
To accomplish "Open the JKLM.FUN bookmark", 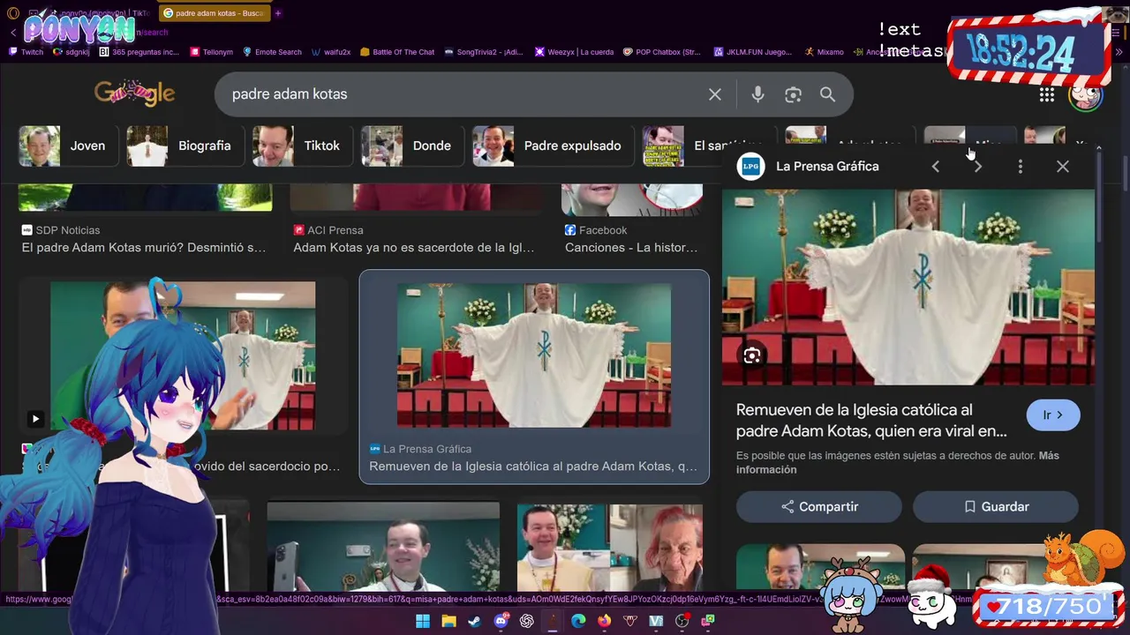I will click(753, 52).
